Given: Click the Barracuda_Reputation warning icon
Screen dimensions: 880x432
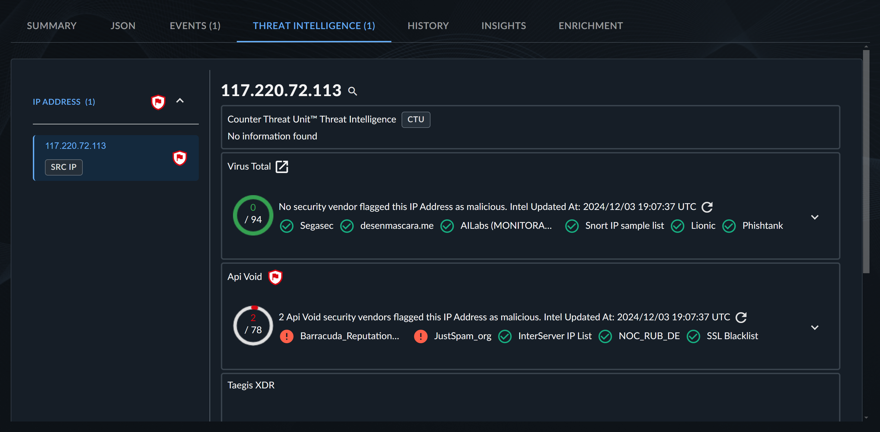Looking at the screenshot, I should point(287,336).
